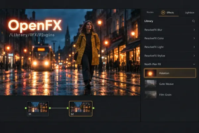Click the green output connector of node 01

50,108
